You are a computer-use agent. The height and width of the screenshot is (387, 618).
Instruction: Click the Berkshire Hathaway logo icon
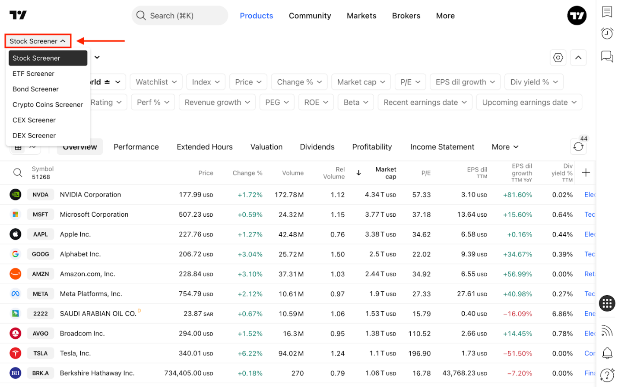coord(16,373)
